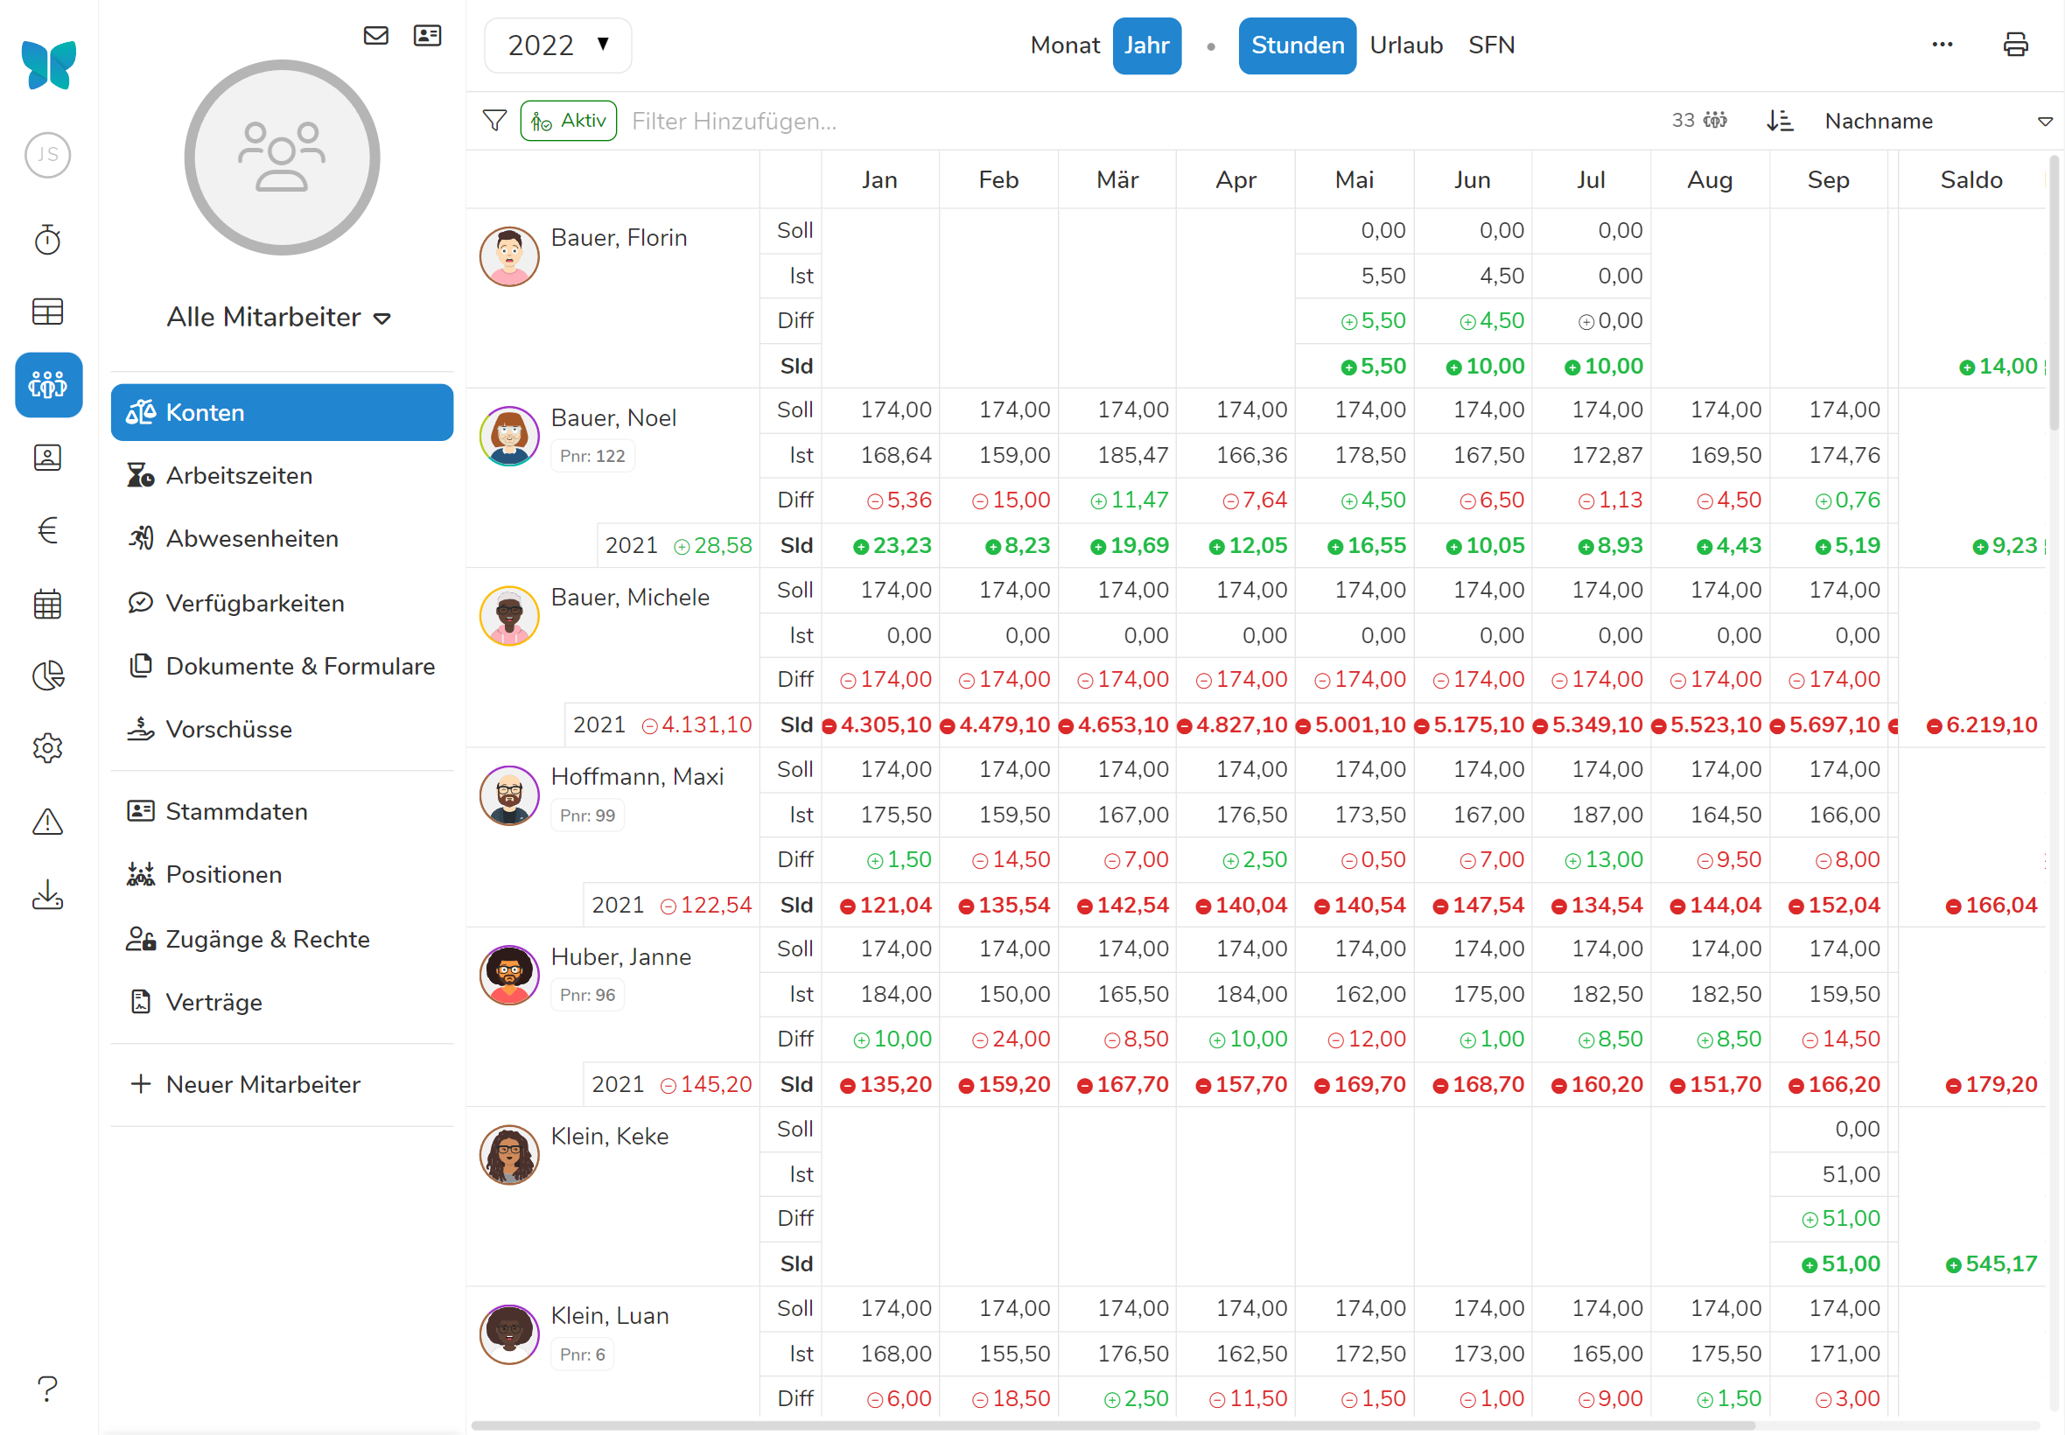The height and width of the screenshot is (1435, 2065).
Task: Click Neuer Mitarbeiter
Action: click(x=262, y=1084)
